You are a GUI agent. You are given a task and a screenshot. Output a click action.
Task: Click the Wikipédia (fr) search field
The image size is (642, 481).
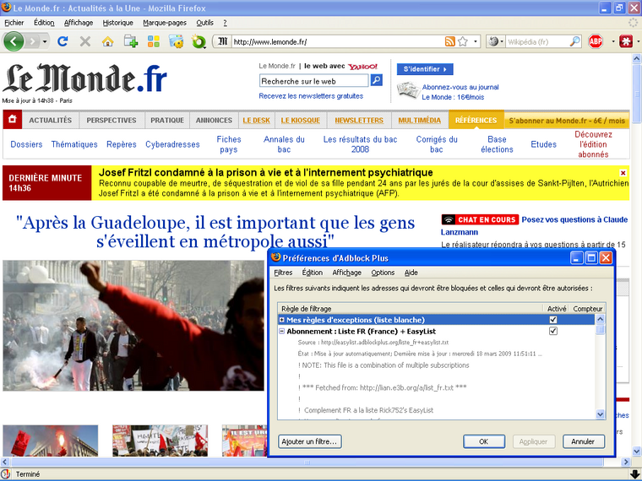coord(537,41)
